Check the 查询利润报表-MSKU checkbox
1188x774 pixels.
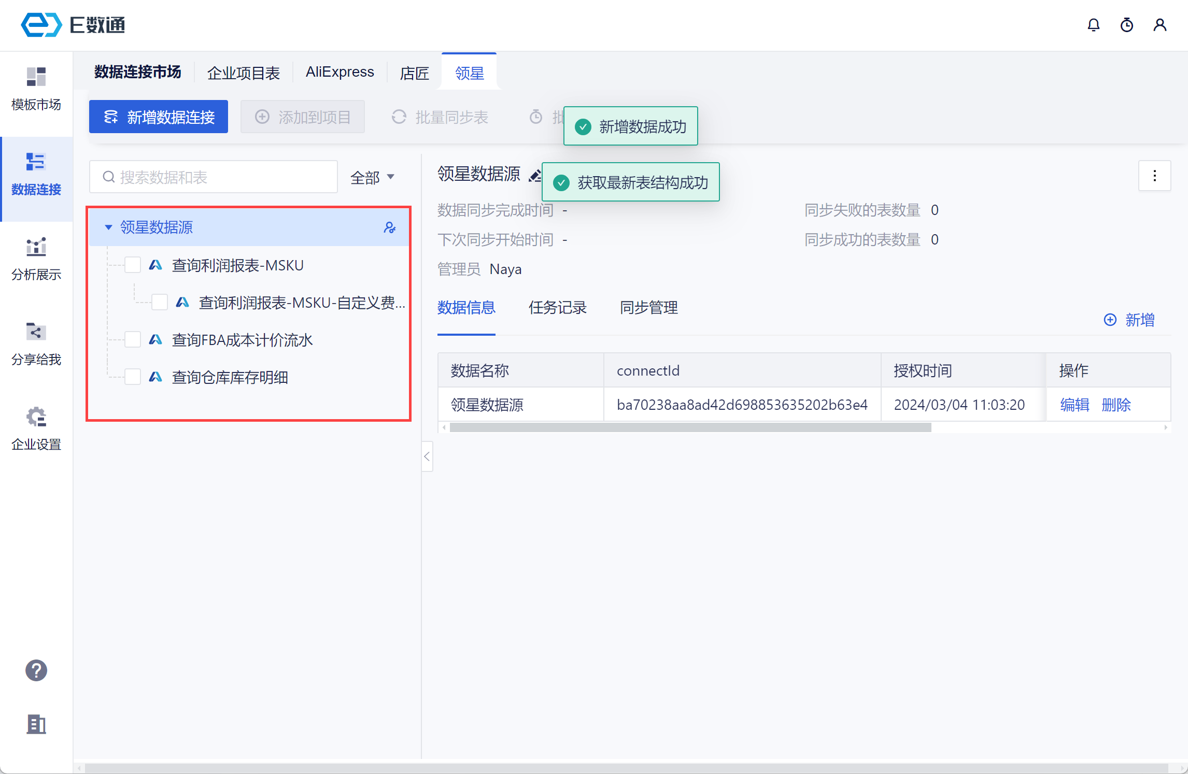pyautogui.click(x=133, y=265)
